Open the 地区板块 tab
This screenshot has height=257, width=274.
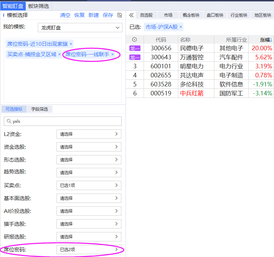(x=263, y=15)
